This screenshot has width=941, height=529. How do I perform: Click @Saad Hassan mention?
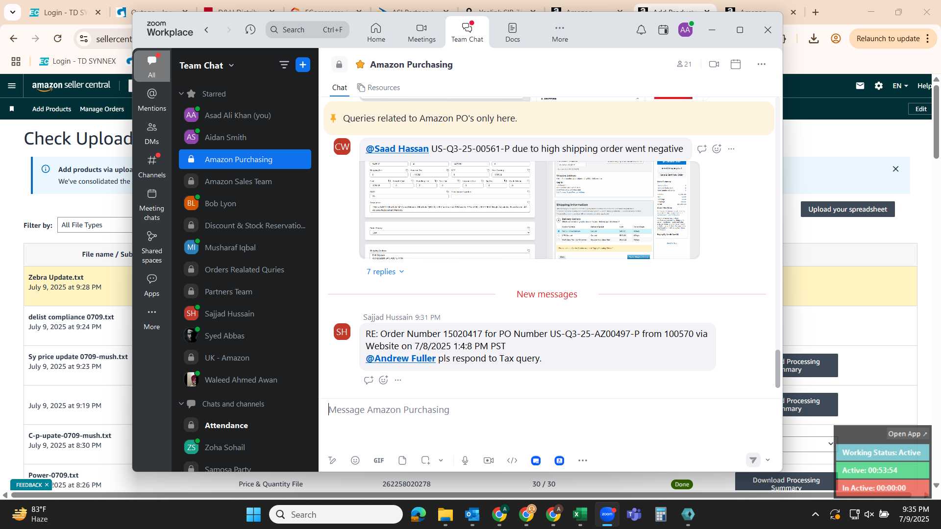397,148
